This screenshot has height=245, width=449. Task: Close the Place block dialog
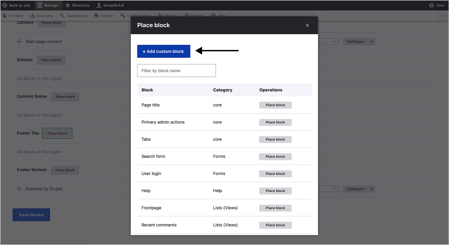307,25
